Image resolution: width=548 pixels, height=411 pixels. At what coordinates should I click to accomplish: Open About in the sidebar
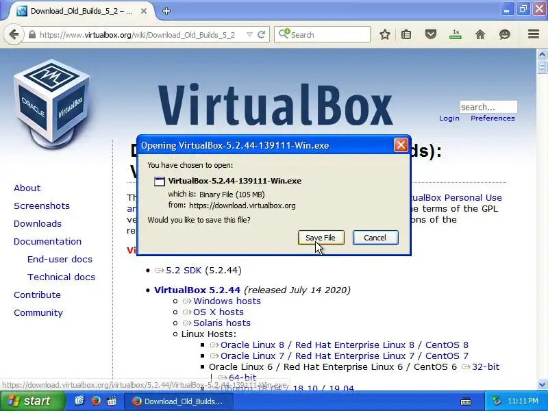(27, 188)
